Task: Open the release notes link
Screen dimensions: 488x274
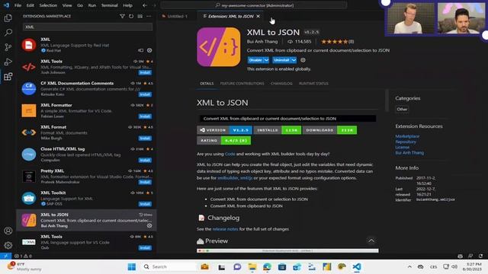Action: 225,229
